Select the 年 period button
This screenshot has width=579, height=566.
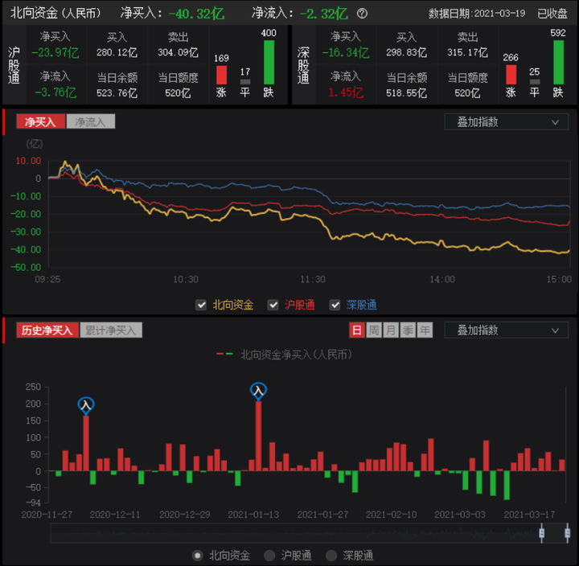(425, 330)
